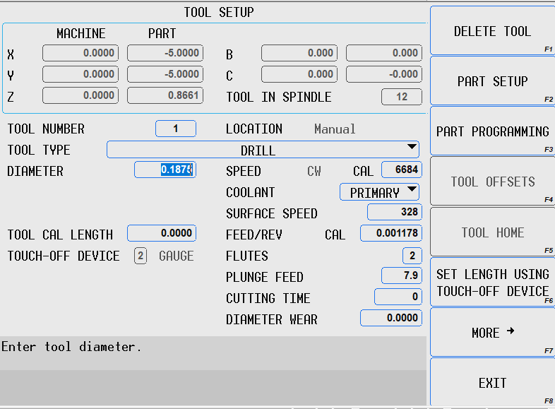
Task: Go to PART PROGRAMMING
Action: tap(492, 131)
